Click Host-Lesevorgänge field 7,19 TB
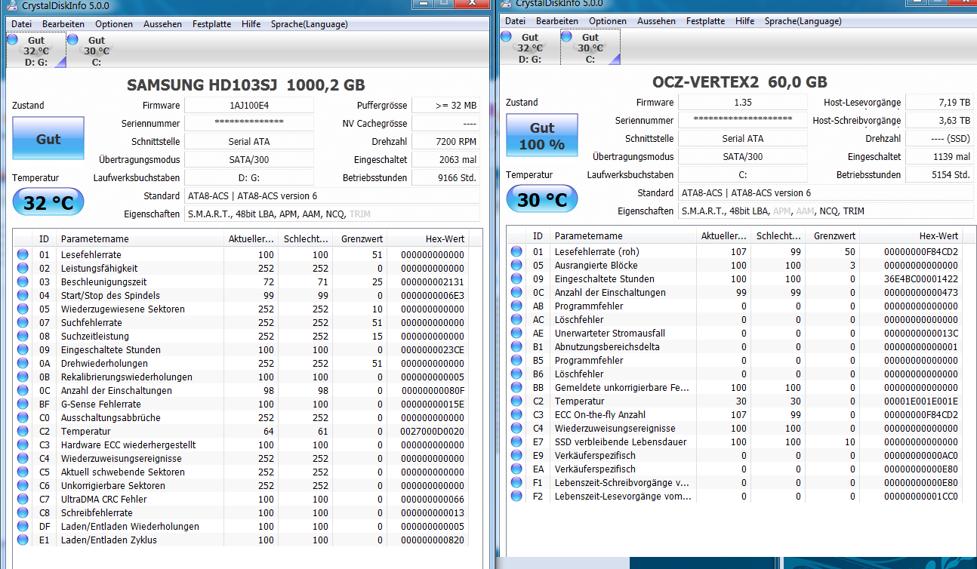 coord(939,103)
